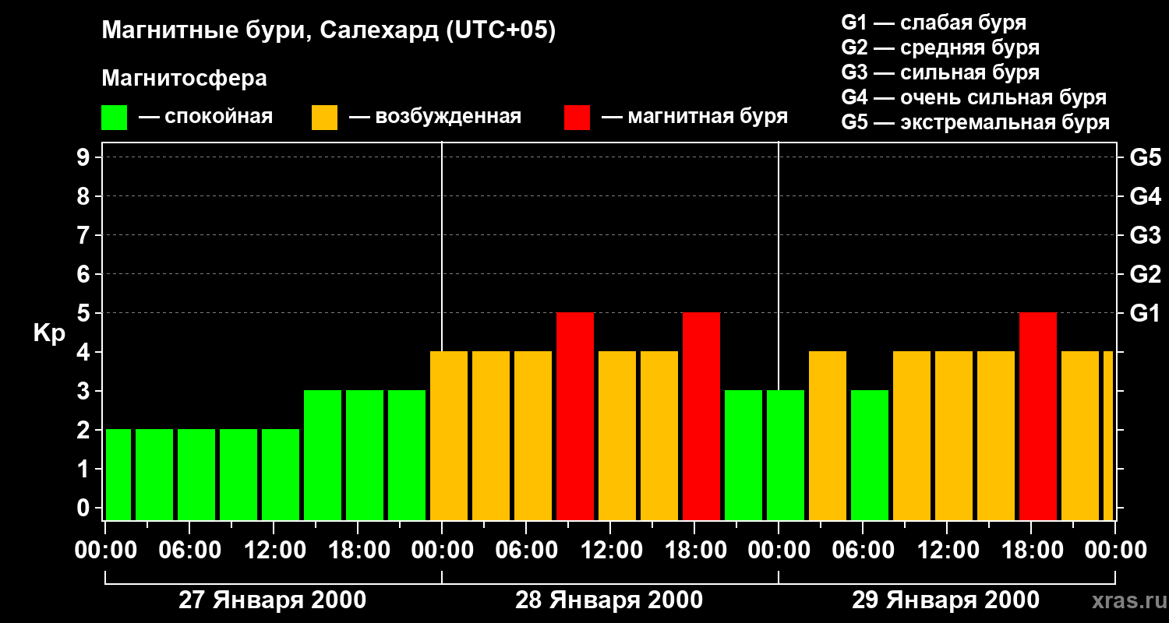The height and width of the screenshot is (623, 1169).
Task: Click the 06:00 time label under 27 January
Action: click(189, 551)
